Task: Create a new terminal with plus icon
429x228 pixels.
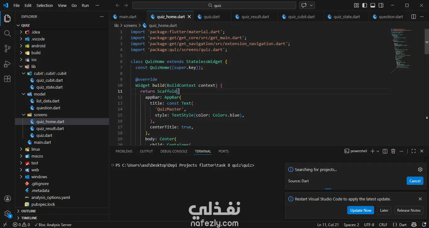Action: tap(372, 151)
